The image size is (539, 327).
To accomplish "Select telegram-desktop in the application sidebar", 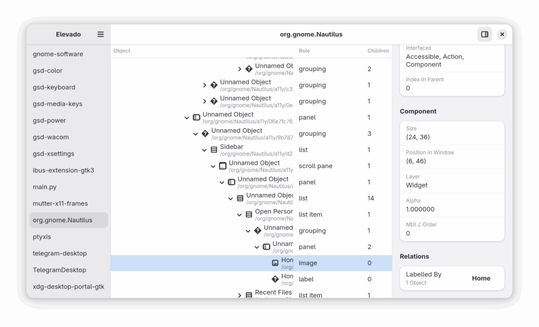I will (60, 253).
